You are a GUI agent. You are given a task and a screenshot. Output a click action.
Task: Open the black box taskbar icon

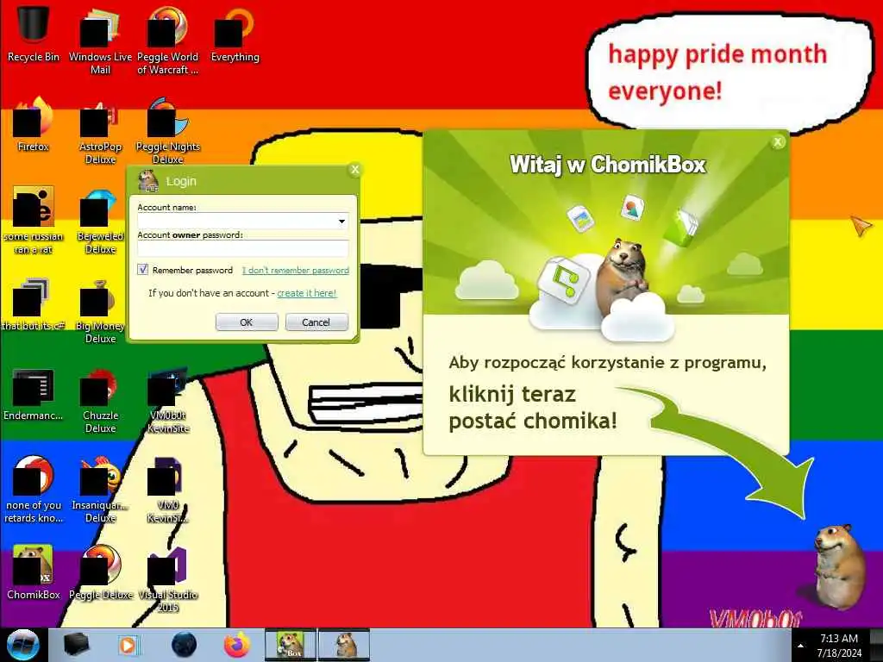[x=76, y=645]
